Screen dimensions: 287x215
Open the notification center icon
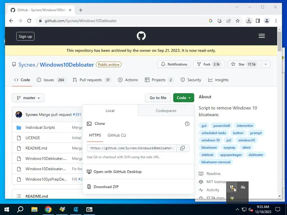(278, 209)
